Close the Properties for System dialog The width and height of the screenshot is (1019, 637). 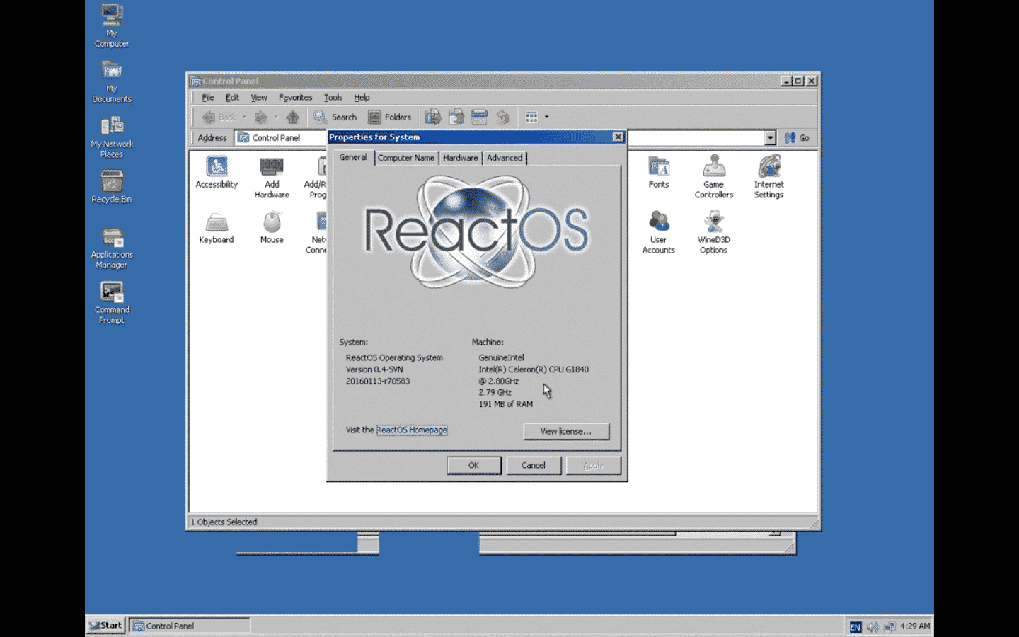click(618, 137)
